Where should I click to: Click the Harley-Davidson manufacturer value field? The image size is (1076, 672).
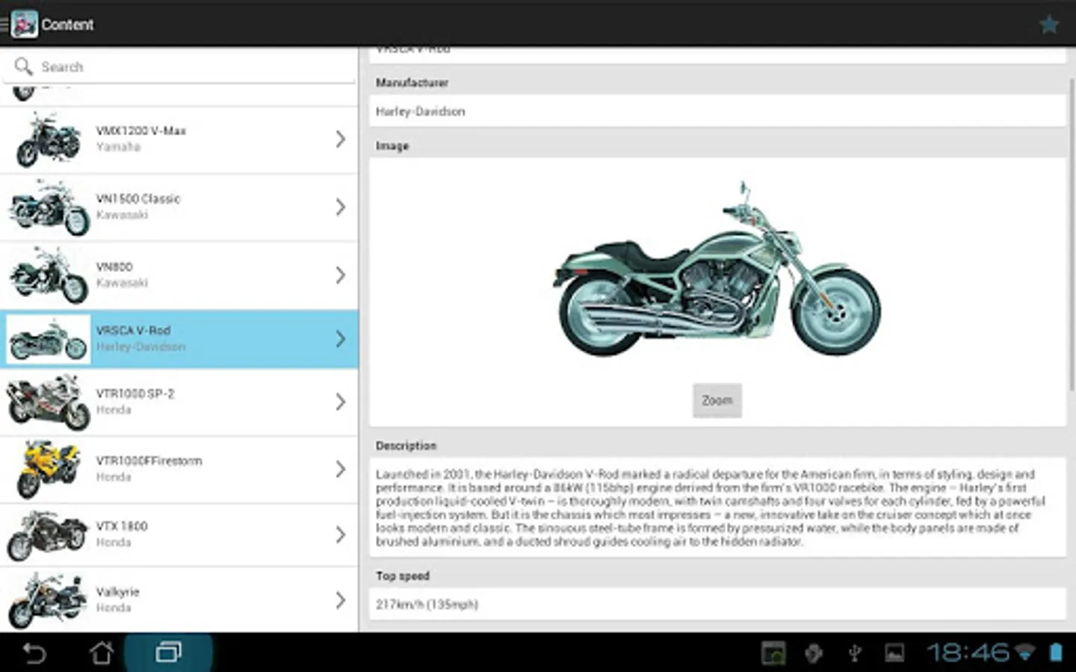717,111
